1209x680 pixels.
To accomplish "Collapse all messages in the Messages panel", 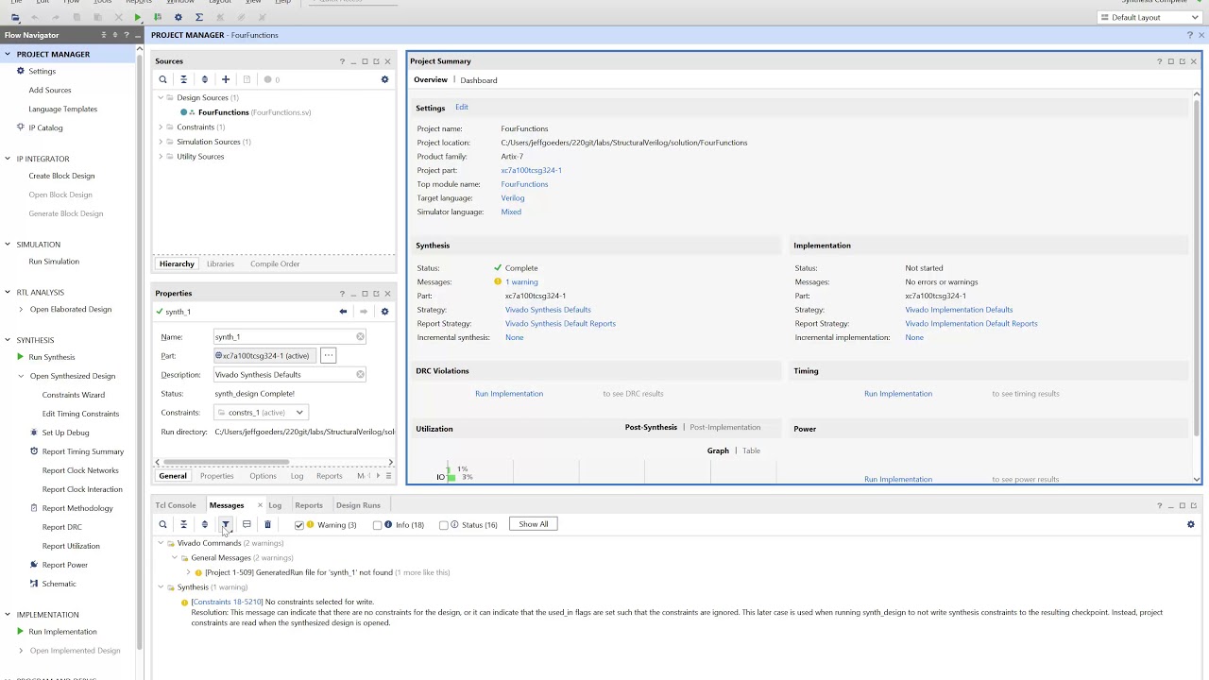I will tap(183, 524).
